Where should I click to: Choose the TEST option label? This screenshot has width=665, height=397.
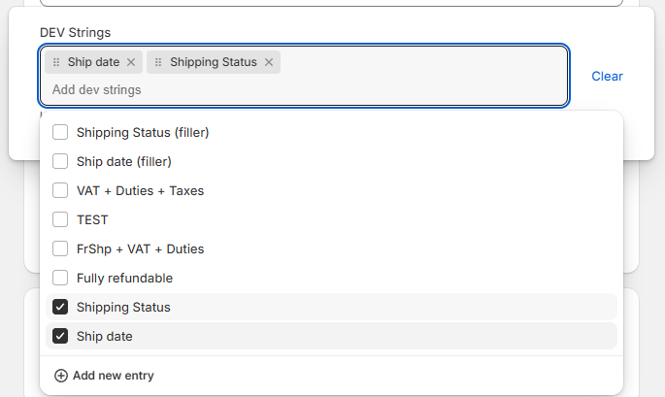coord(92,219)
